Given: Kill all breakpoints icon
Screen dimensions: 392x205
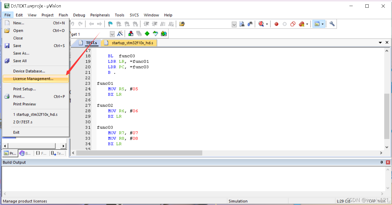Looking at the screenshot, I should tap(302, 24).
